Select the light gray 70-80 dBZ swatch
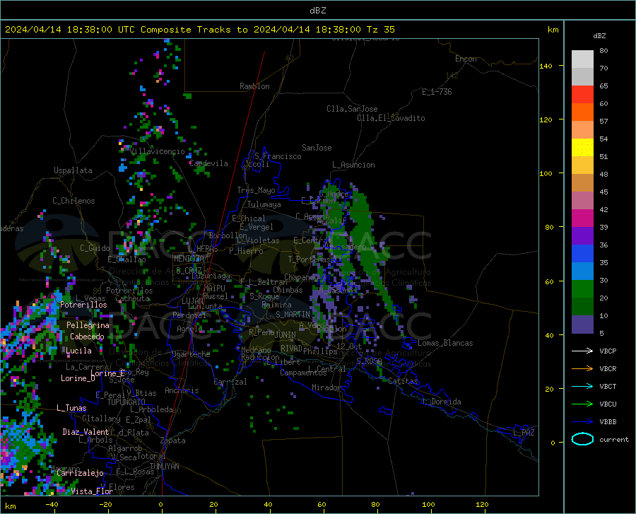This screenshot has height=514, width=636. [x=582, y=59]
